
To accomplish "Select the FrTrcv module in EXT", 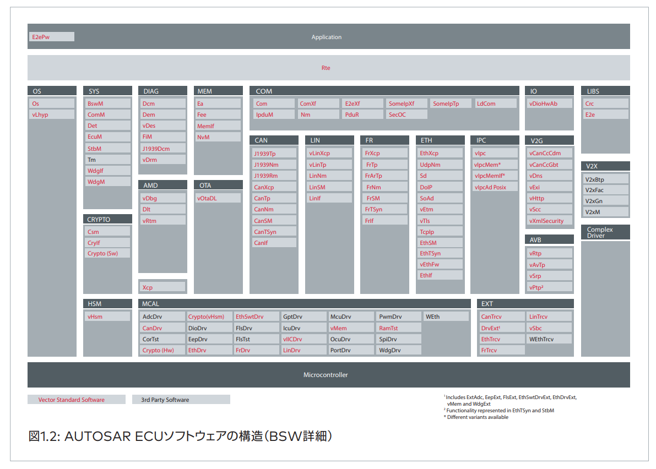I will (502, 350).
